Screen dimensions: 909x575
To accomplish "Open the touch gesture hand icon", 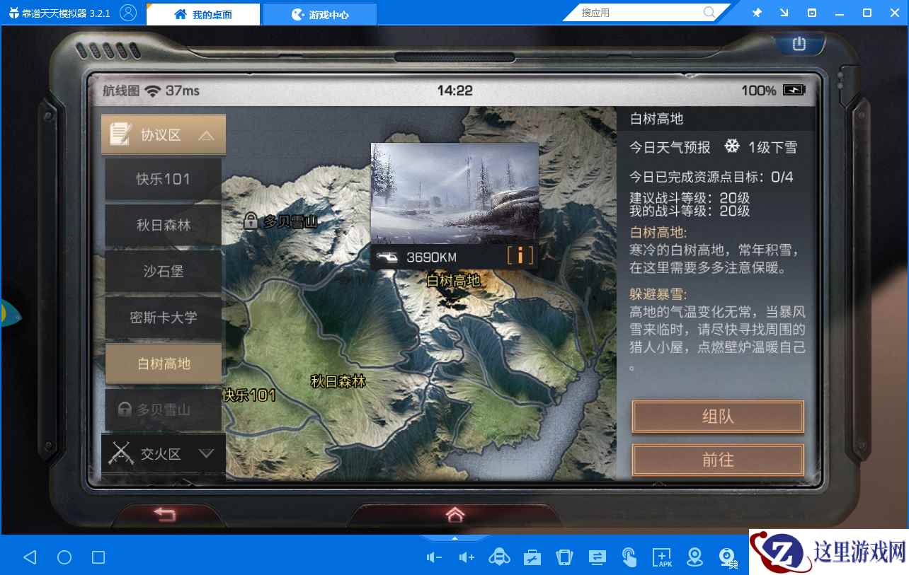I will click(629, 557).
